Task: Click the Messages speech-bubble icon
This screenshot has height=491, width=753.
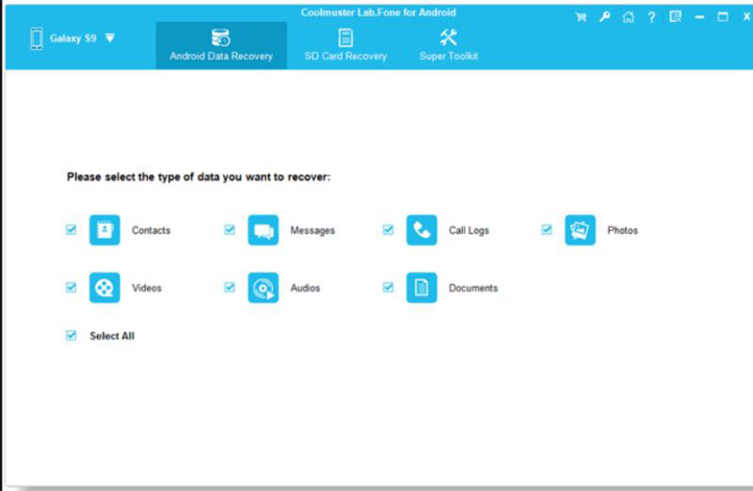Action: click(264, 230)
